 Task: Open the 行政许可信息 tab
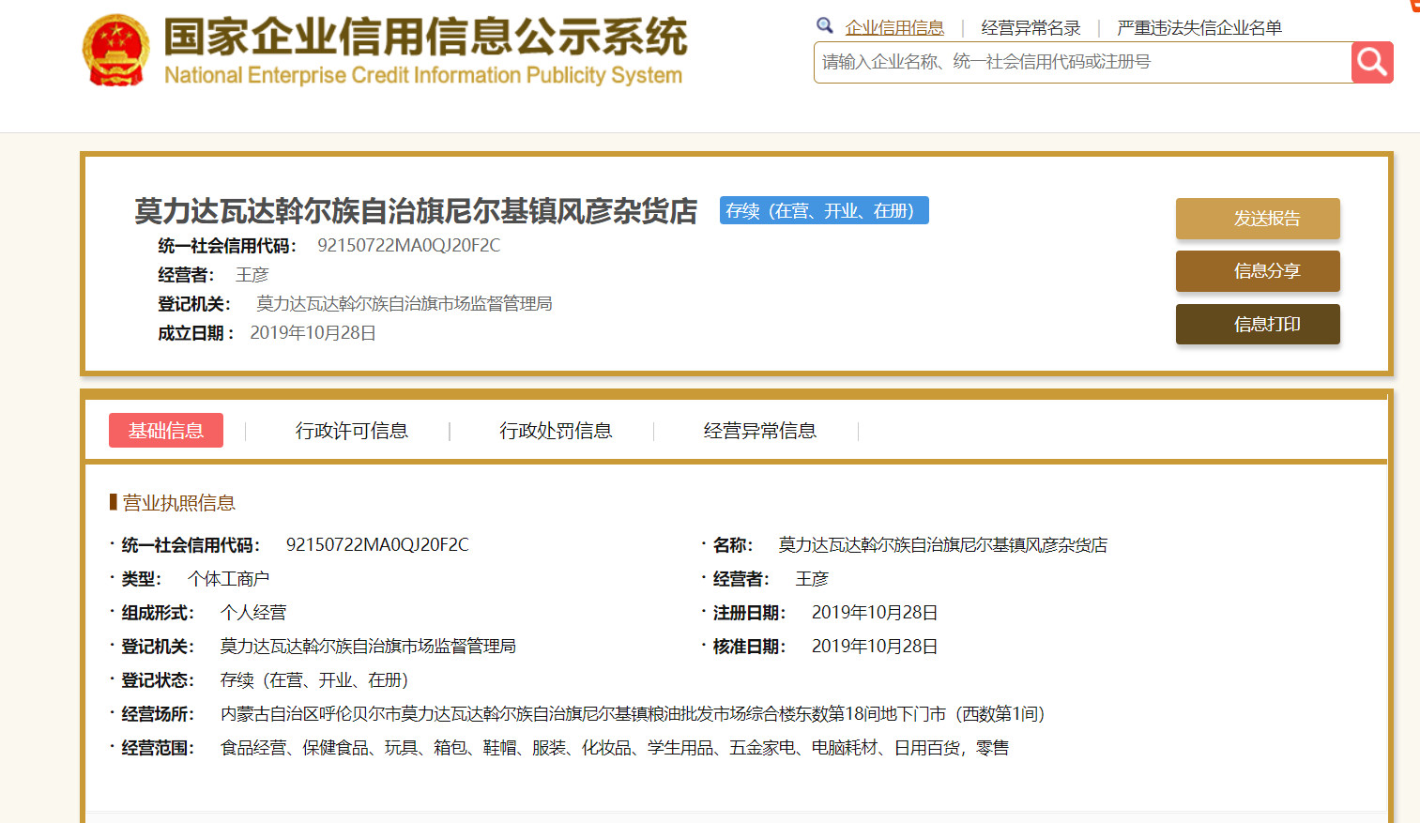pos(352,431)
